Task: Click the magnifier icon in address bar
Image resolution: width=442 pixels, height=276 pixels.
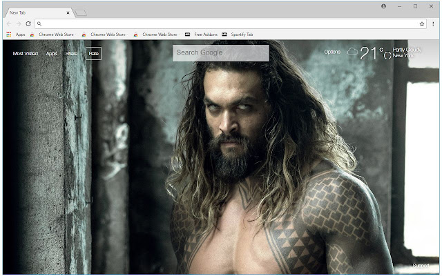Action: point(39,24)
